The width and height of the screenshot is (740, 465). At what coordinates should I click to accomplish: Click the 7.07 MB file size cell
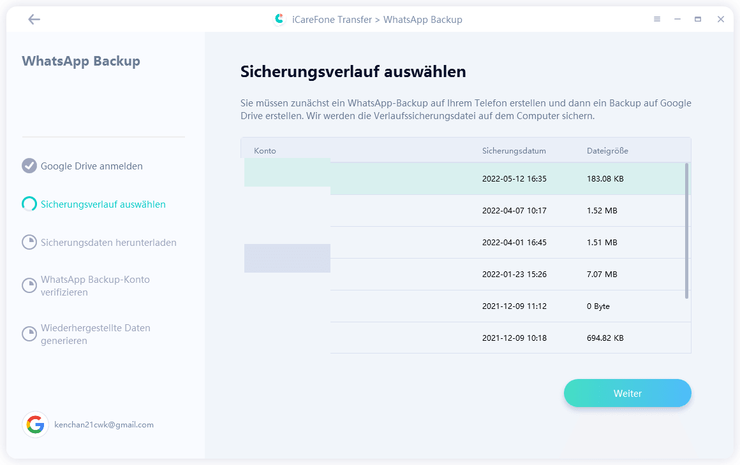tap(602, 274)
